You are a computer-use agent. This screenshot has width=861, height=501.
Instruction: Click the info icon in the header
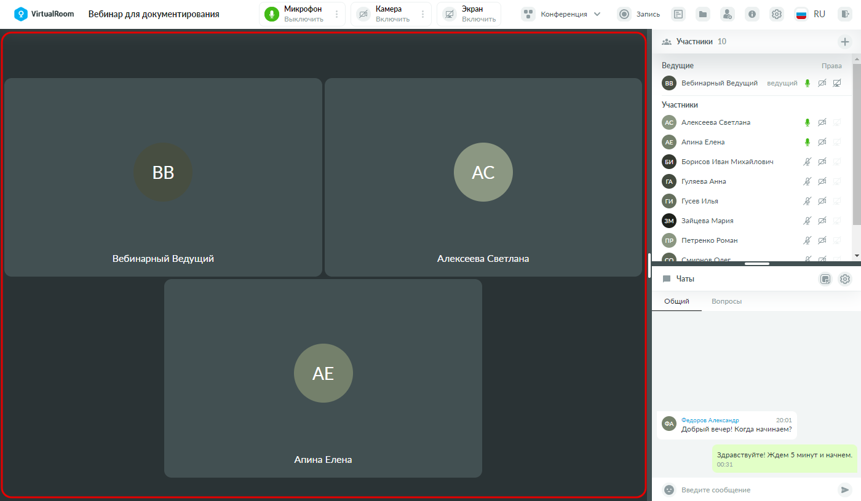pos(752,14)
